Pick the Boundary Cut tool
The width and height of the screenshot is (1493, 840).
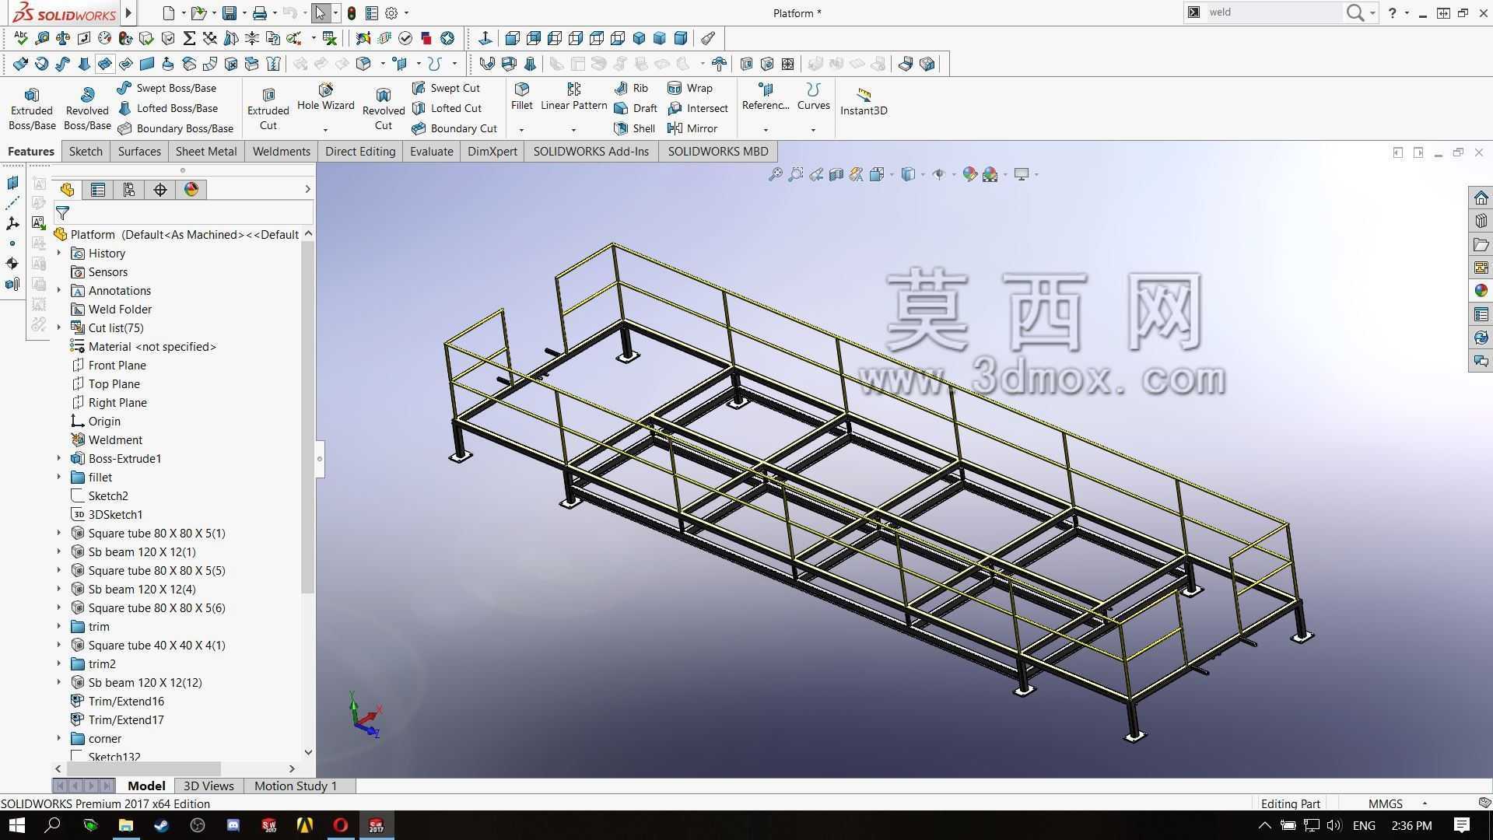(x=454, y=128)
